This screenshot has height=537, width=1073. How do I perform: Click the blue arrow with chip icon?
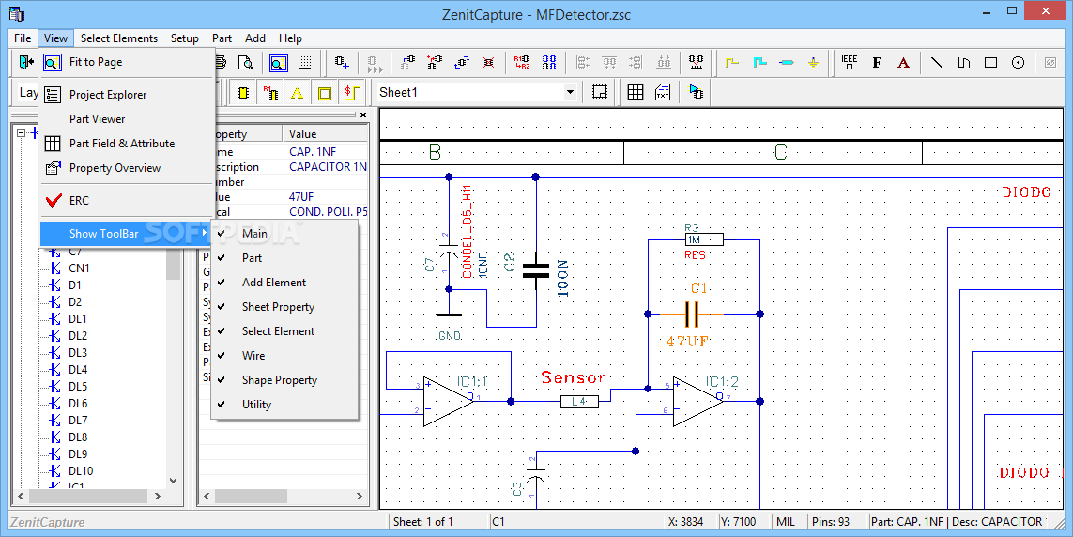pos(696,92)
